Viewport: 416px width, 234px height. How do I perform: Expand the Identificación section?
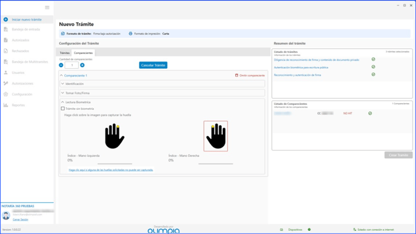[x=163, y=84]
